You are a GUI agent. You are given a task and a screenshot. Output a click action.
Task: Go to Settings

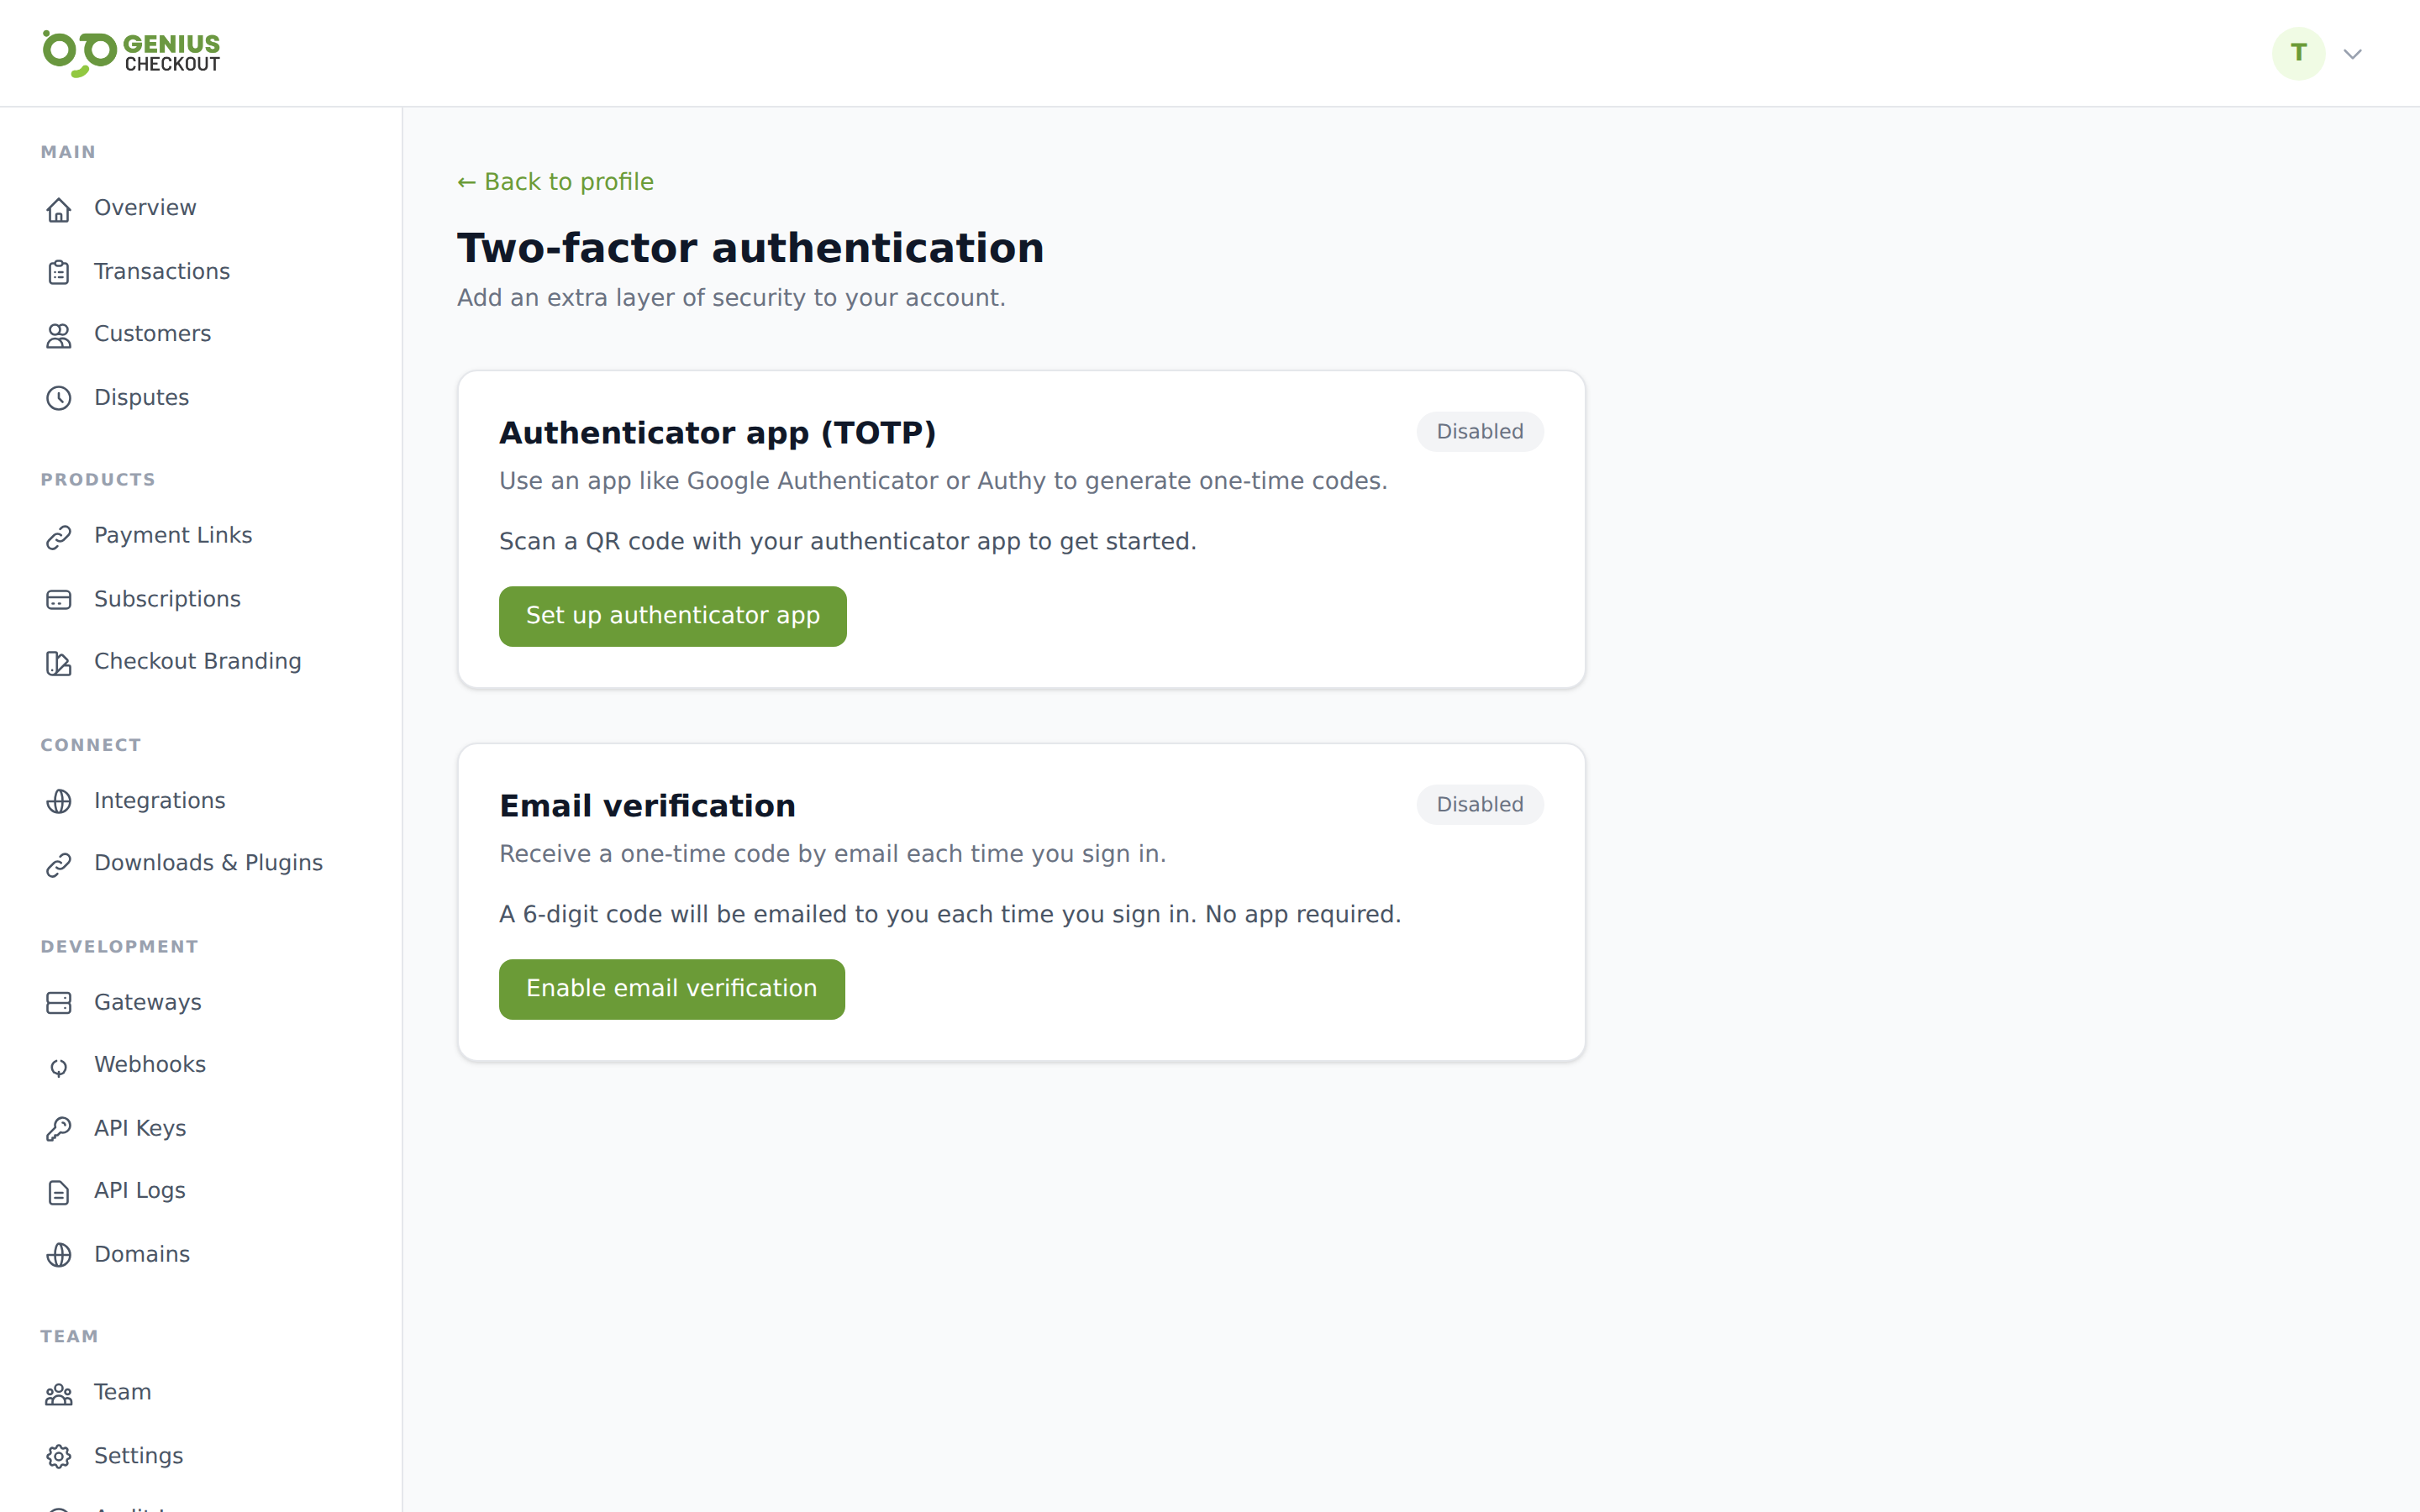(138, 1456)
